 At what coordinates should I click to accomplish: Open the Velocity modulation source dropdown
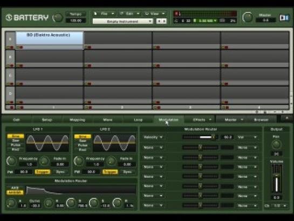153,137
